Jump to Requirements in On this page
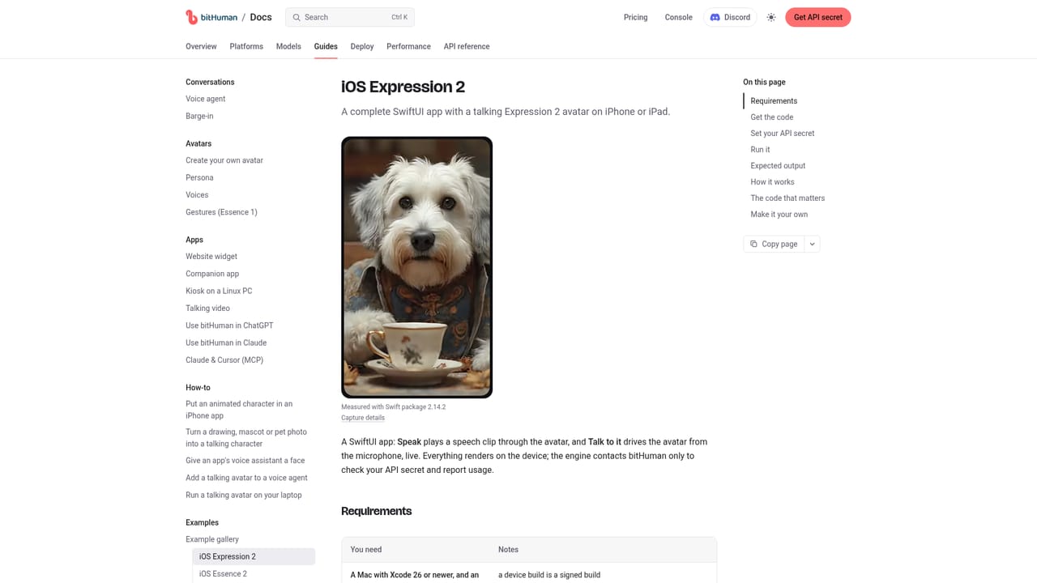Image resolution: width=1037 pixels, height=583 pixels. click(x=774, y=101)
